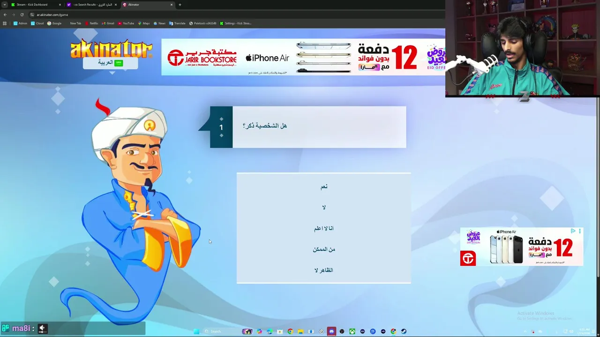View site information icon in address bar

32,15
